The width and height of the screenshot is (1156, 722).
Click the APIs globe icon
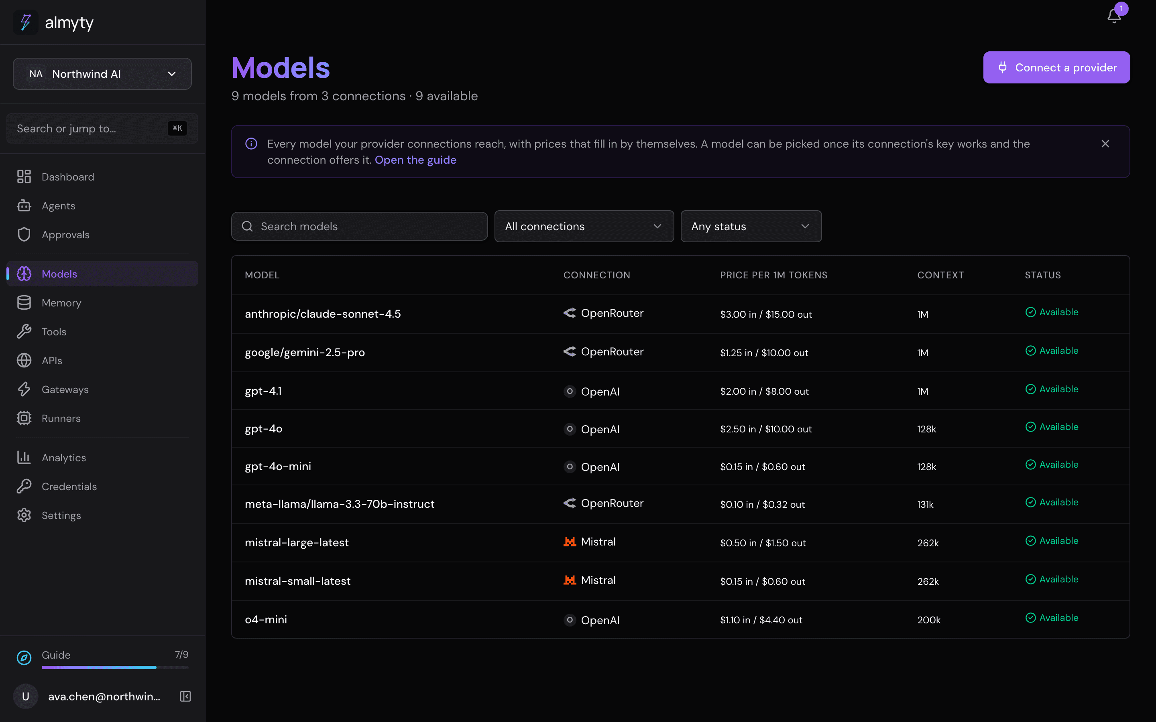coord(24,361)
